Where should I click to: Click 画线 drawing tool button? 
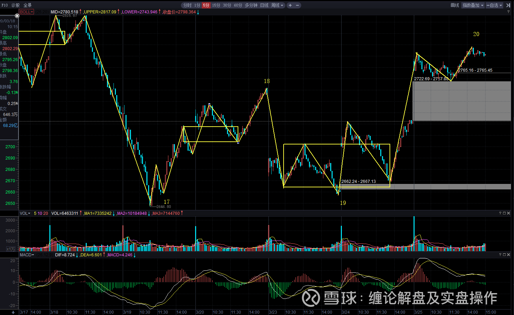455,5
